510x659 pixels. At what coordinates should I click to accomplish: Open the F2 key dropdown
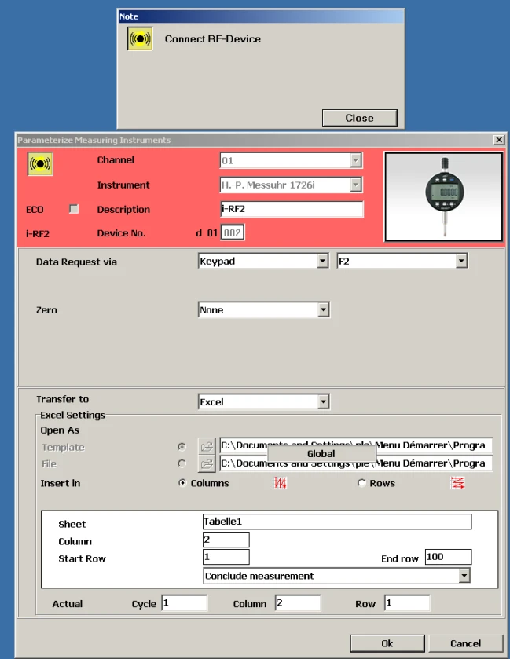click(460, 262)
